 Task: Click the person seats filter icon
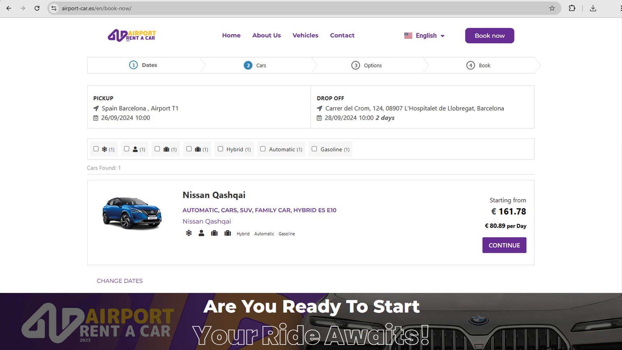coord(135,149)
